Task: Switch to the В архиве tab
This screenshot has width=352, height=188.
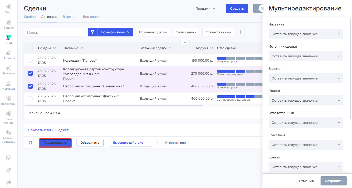Action: (70, 17)
